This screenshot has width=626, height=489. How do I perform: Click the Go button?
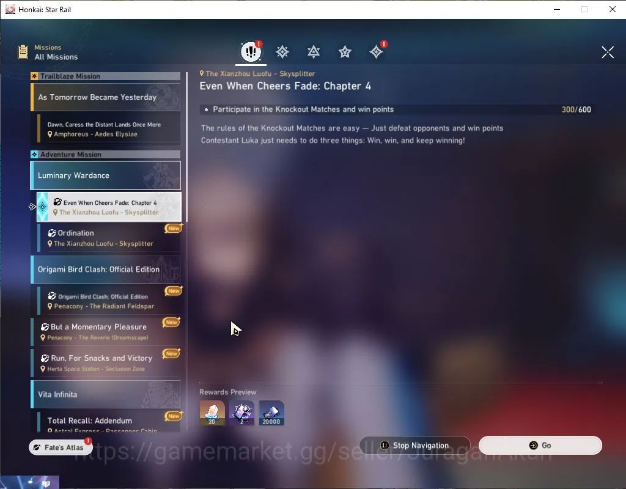click(x=540, y=445)
